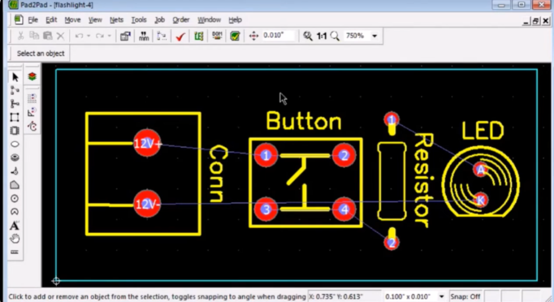Click the 'Button' silkscreen label

(x=304, y=121)
